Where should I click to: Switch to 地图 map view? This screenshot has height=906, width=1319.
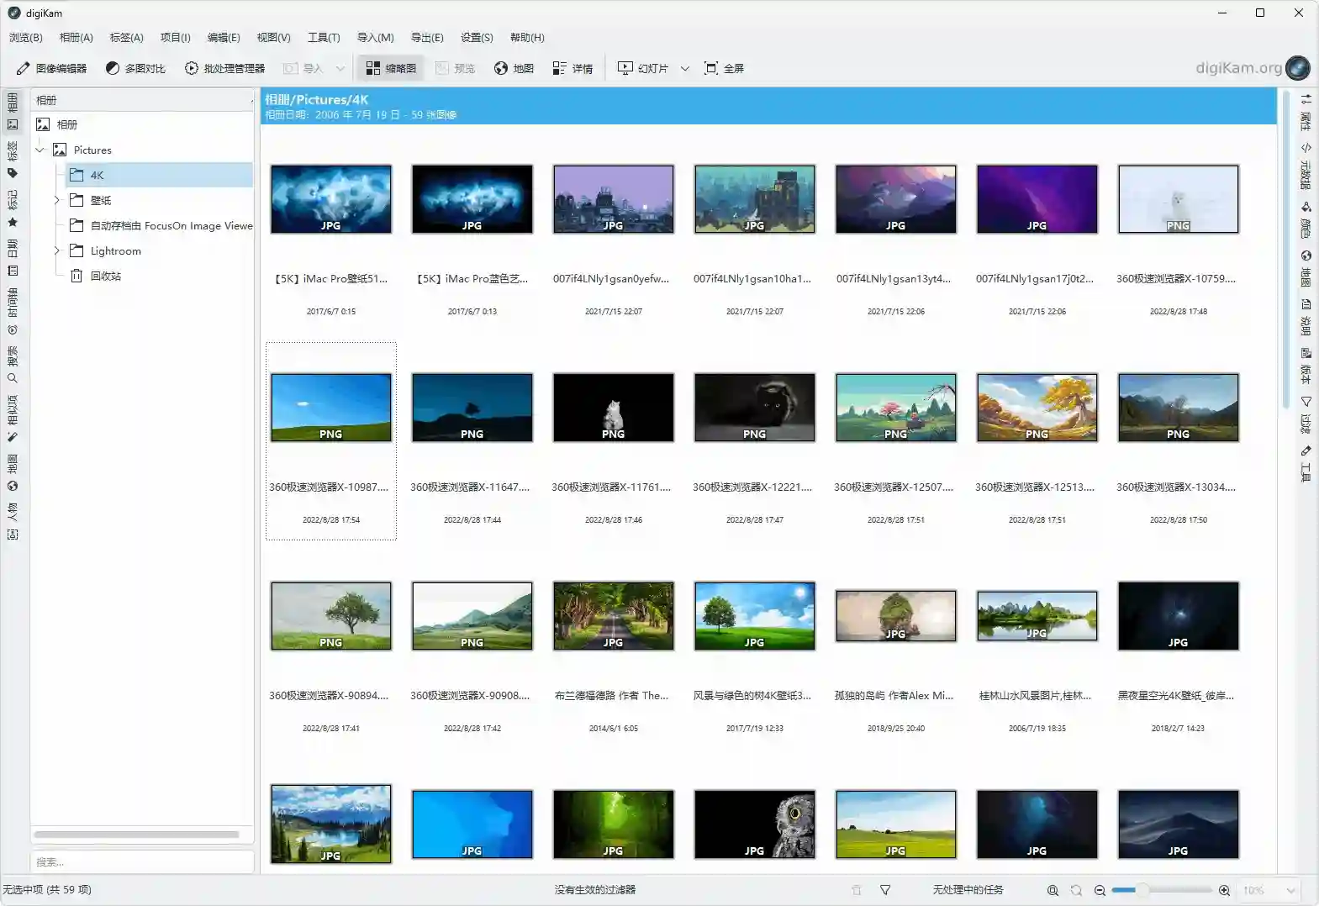click(514, 68)
